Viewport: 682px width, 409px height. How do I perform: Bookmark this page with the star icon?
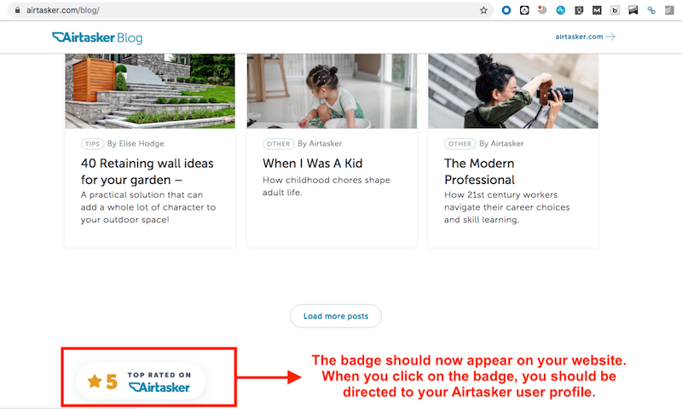483,10
